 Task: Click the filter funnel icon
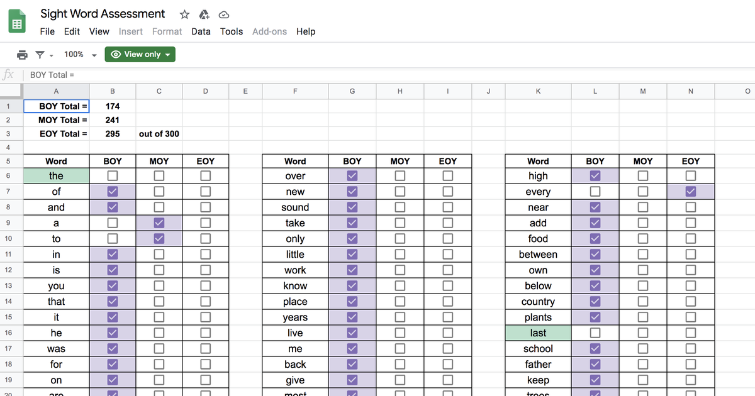(40, 55)
